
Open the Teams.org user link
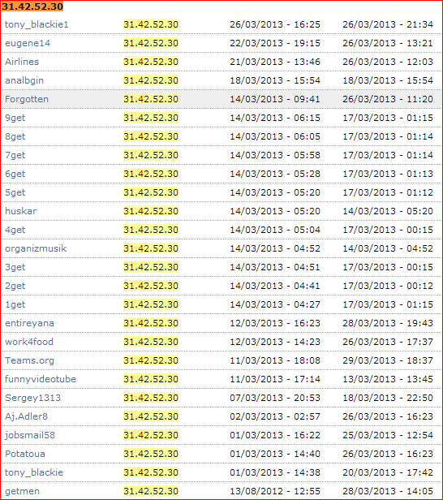[29, 360]
